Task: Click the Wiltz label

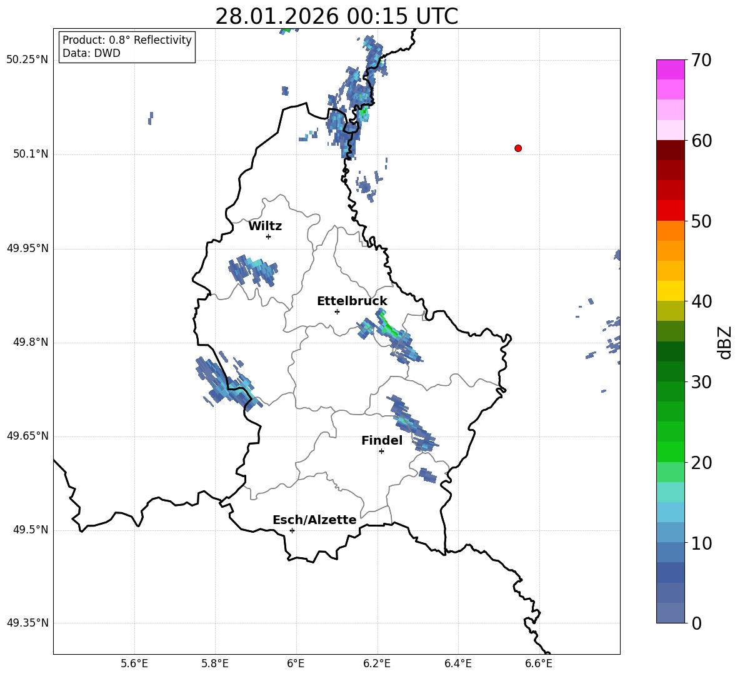Action: click(x=265, y=226)
